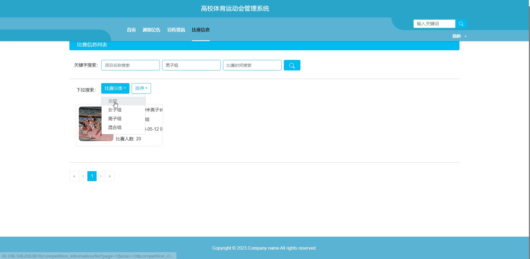Go to first page double-arrow icon
This screenshot has width=530, height=259.
tap(74, 176)
